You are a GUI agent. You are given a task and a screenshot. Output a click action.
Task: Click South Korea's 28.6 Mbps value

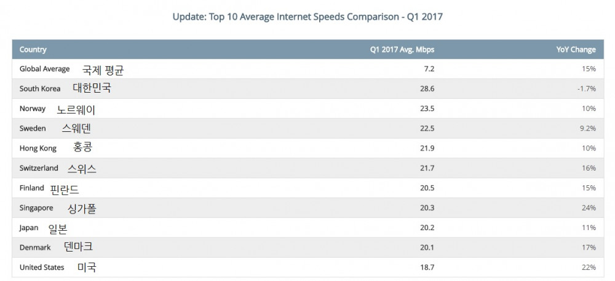pos(427,89)
